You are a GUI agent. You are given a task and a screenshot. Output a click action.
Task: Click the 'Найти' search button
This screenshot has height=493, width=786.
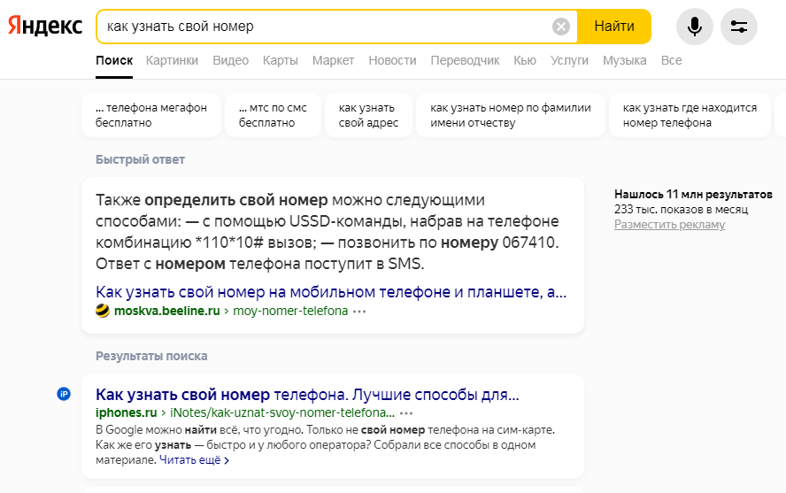(614, 26)
